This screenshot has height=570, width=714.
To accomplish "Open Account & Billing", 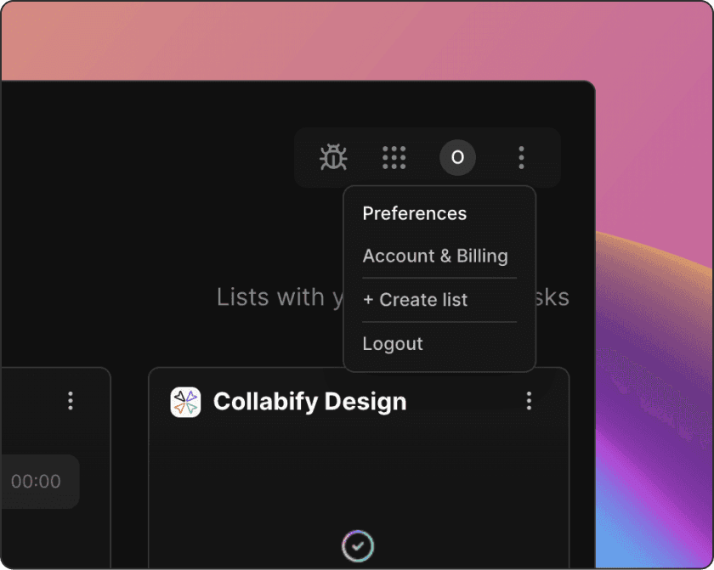I will tap(435, 256).
